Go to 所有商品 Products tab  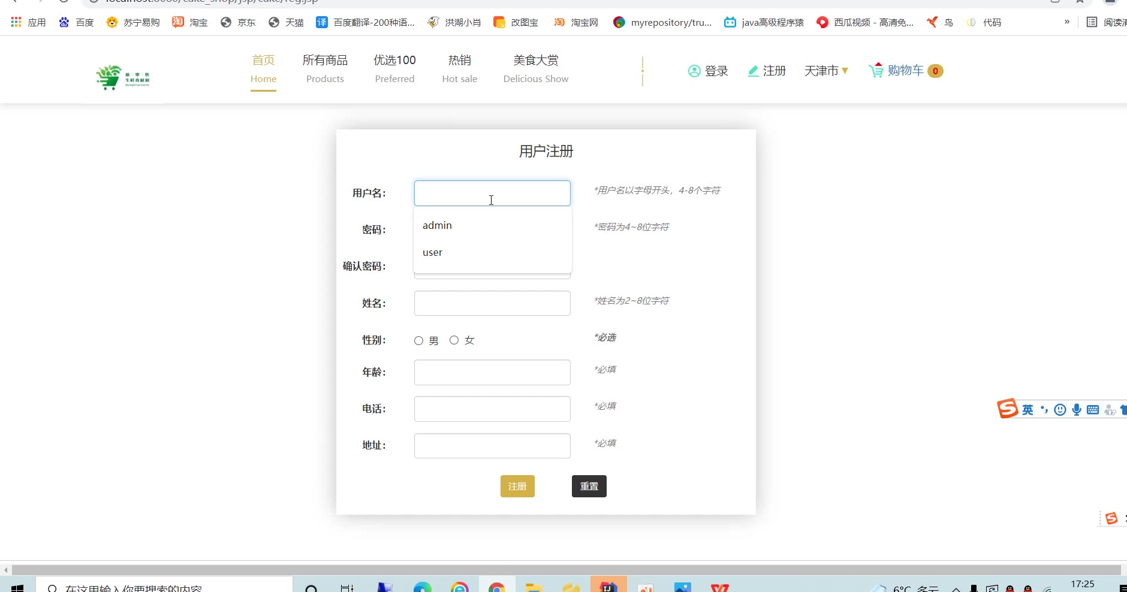[x=325, y=69]
